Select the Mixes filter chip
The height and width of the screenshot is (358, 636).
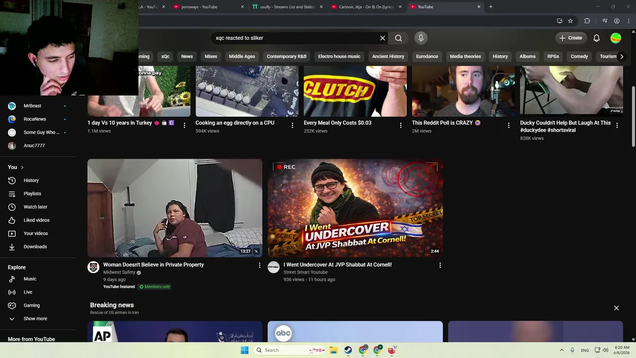pyautogui.click(x=211, y=57)
